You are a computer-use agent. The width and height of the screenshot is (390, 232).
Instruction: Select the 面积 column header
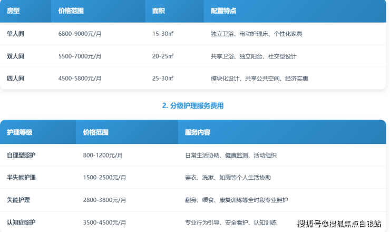(x=159, y=11)
